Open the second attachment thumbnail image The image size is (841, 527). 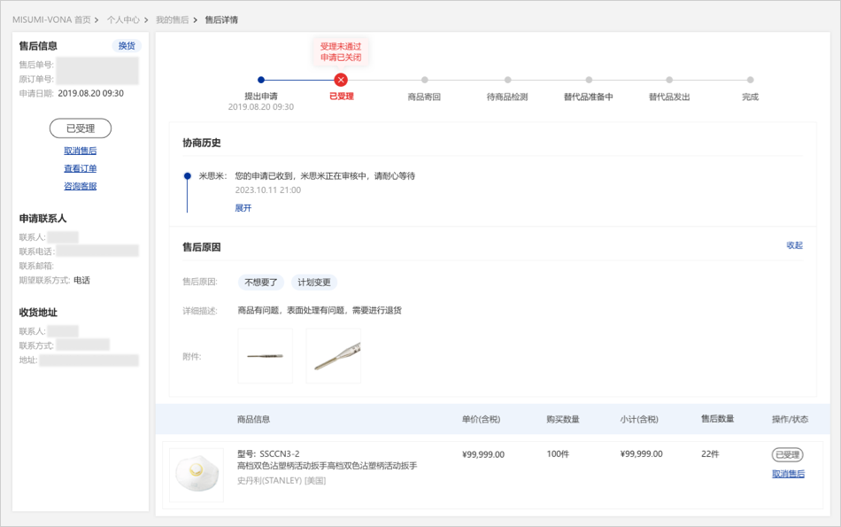(x=333, y=356)
